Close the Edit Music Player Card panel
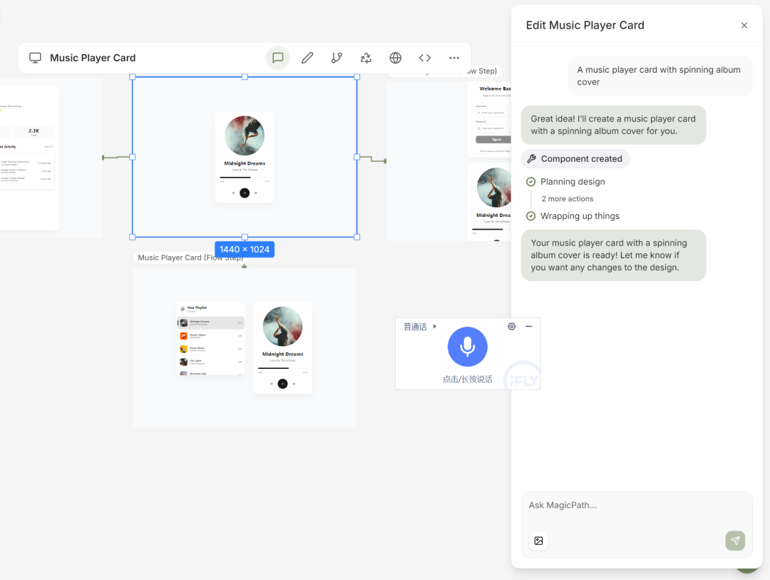This screenshot has width=770, height=580. click(744, 26)
